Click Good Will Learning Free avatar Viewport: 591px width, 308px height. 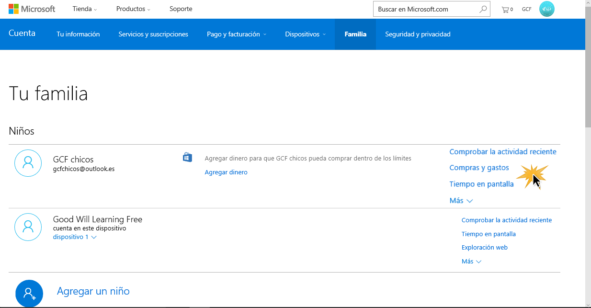pyautogui.click(x=28, y=227)
